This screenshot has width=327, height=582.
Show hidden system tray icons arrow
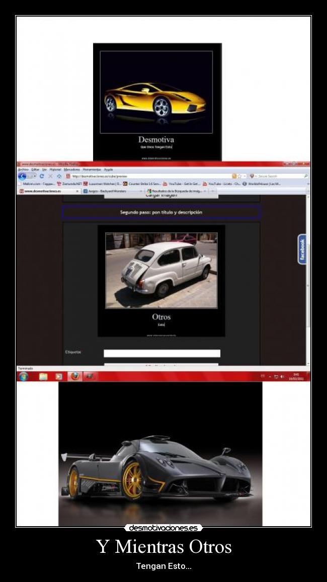[x=269, y=376]
